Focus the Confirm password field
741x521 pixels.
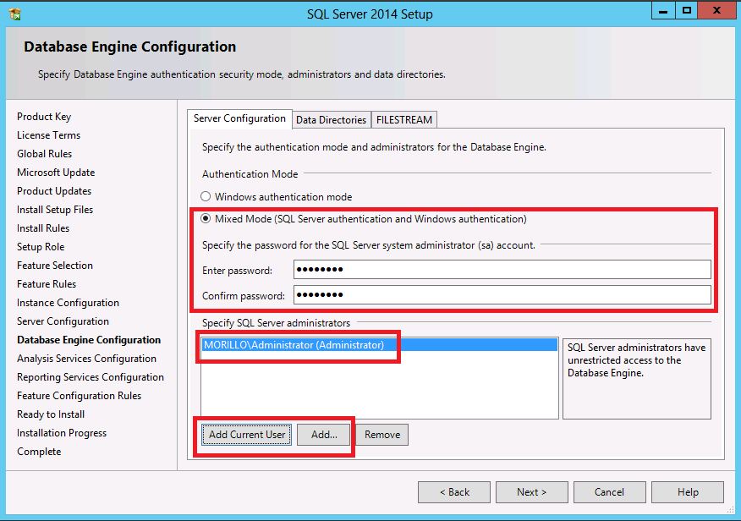502,295
